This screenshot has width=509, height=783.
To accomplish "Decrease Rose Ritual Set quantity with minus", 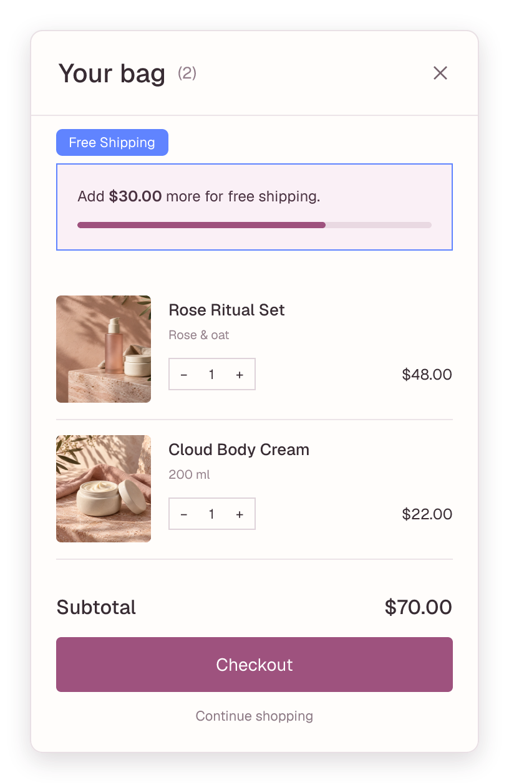I will [x=183, y=375].
